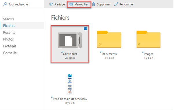This screenshot has height=111, width=174.
Task: Click "Il y a 3 h" under Prise en main
Action: click(x=70, y=103)
